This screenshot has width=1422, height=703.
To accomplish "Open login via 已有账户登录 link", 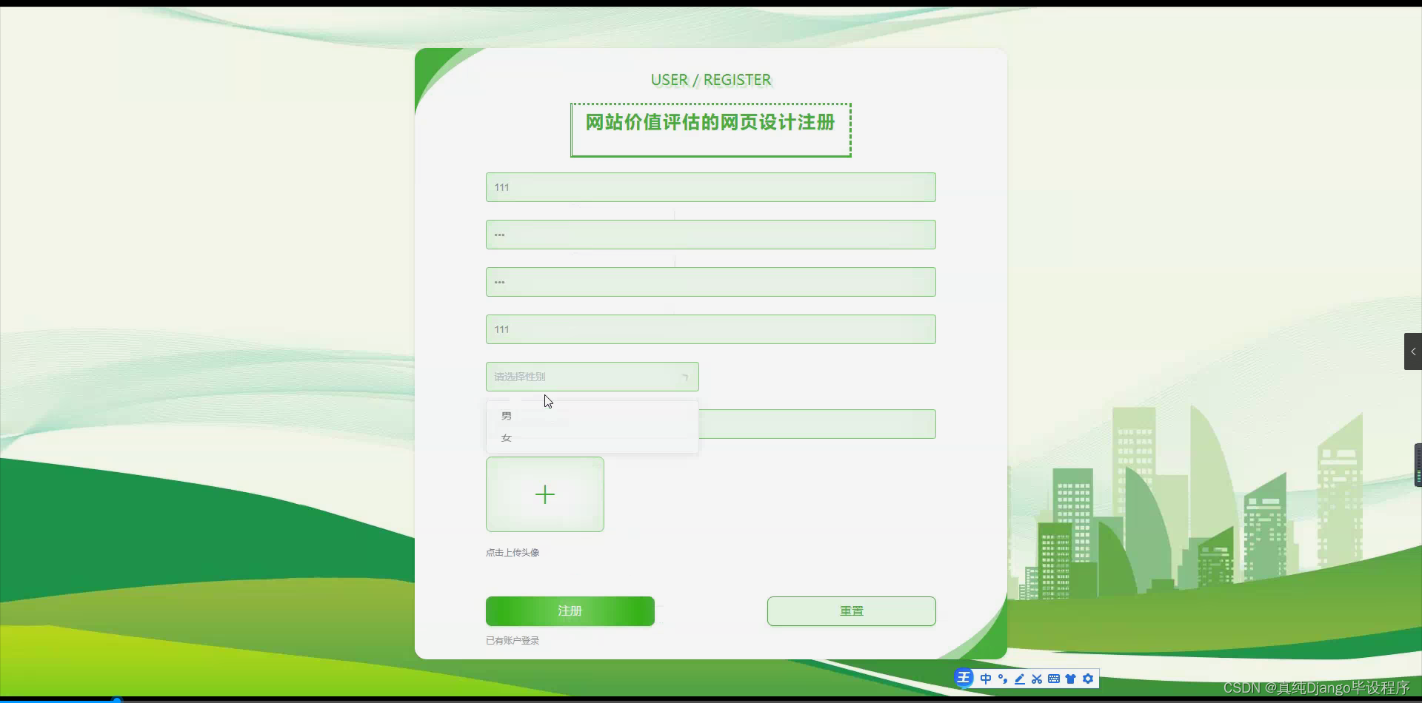I will coord(512,640).
